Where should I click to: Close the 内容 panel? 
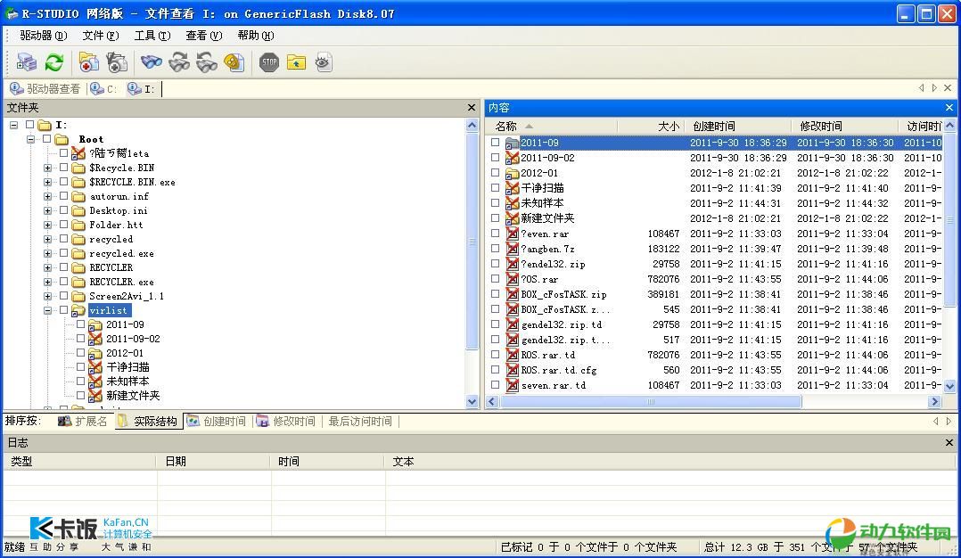[949, 108]
